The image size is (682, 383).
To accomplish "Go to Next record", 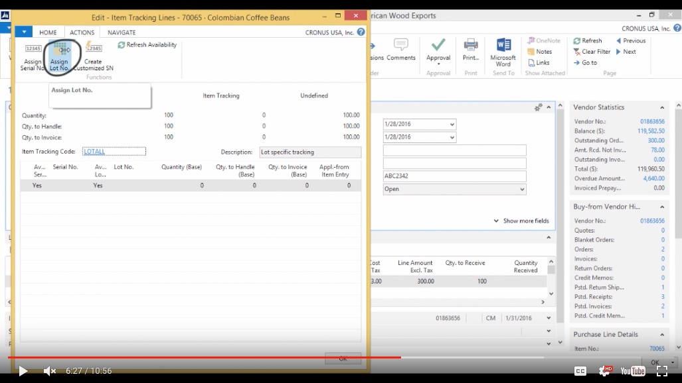I will 626,51.
